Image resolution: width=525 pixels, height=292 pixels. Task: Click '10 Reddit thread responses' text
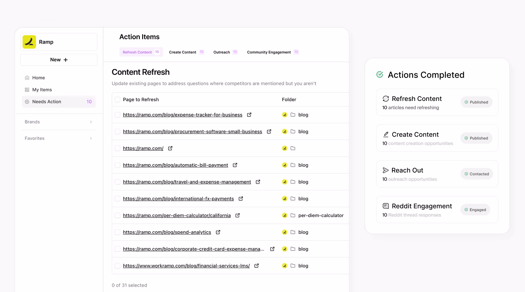tap(412, 215)
